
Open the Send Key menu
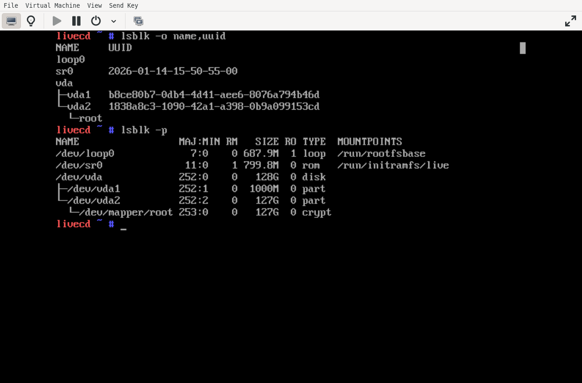click(x=124, y=5)
